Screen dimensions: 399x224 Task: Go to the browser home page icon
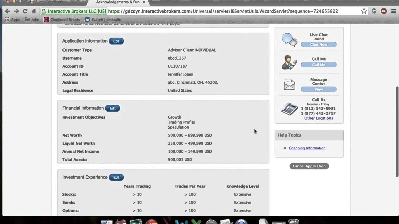[x=34, y=11]
